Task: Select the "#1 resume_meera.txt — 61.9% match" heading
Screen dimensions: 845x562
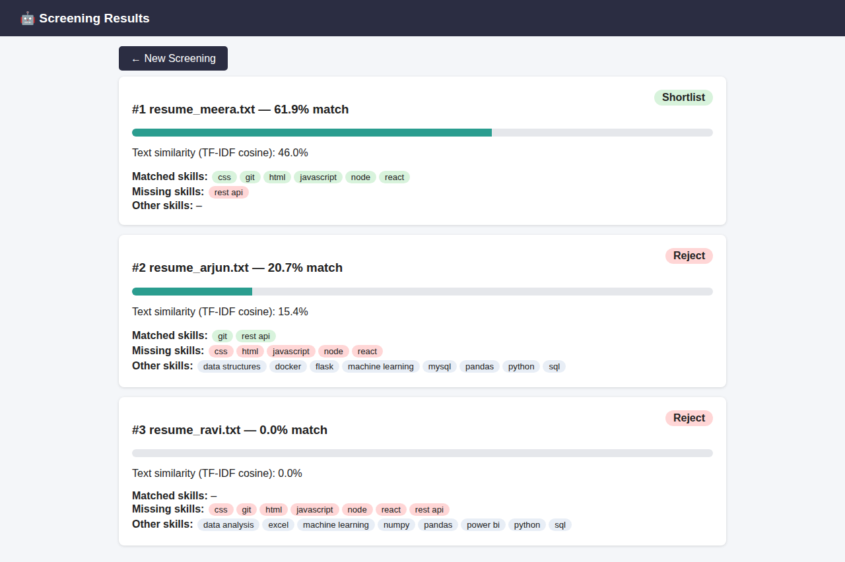Action: (240, 109)
